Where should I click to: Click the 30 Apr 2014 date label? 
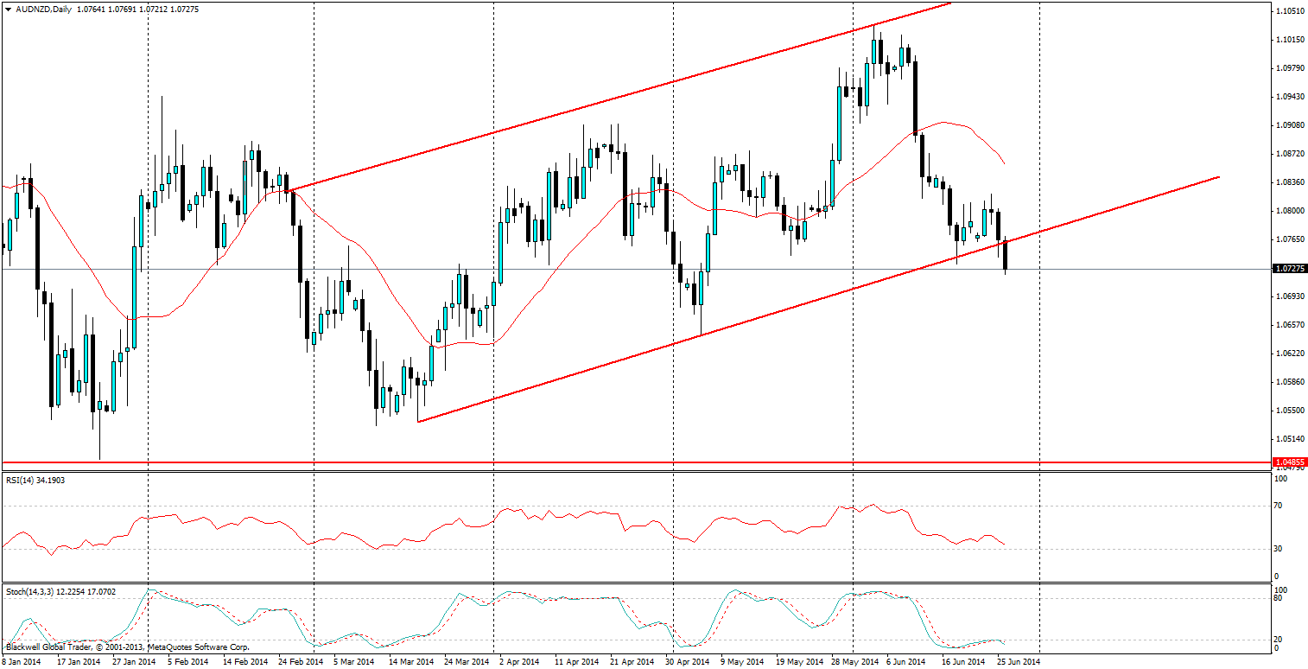pos(688,662)
